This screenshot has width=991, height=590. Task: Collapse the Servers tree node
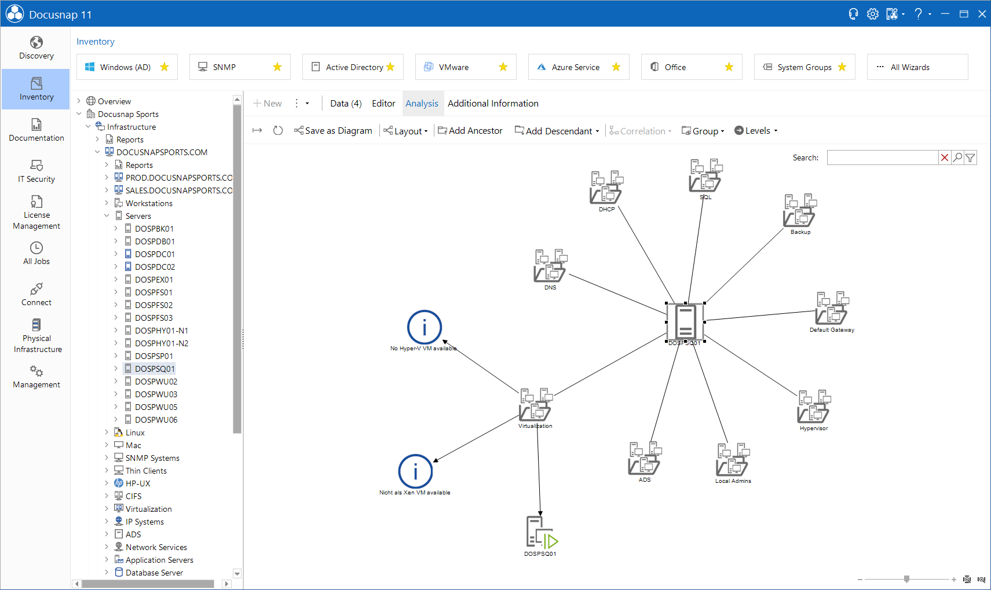[x=107, y=216]
